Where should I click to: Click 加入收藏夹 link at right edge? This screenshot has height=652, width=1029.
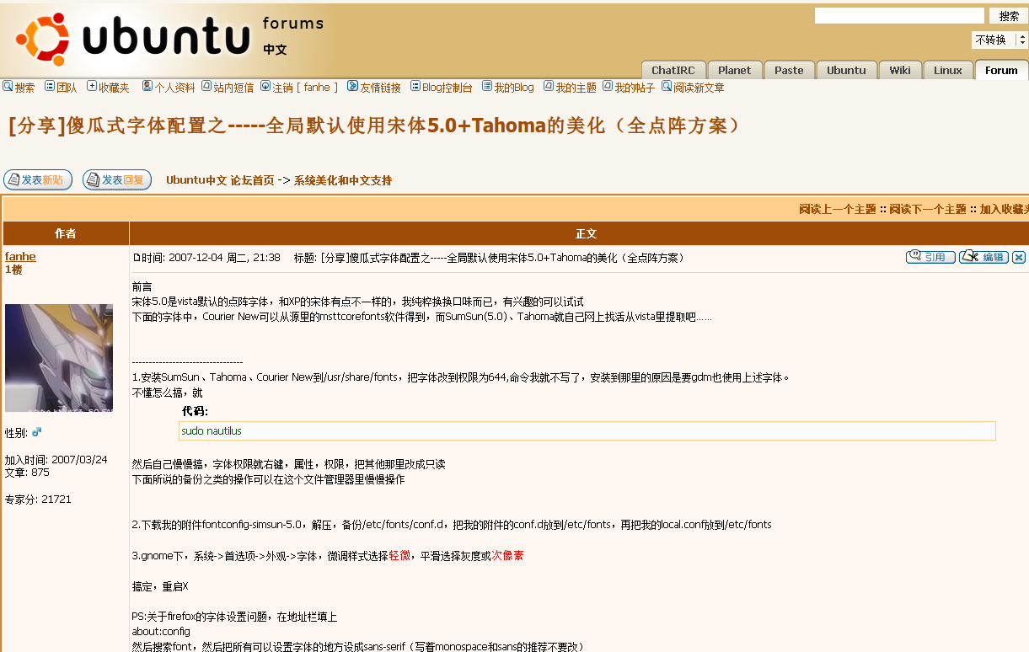[x=1004, y=209]
